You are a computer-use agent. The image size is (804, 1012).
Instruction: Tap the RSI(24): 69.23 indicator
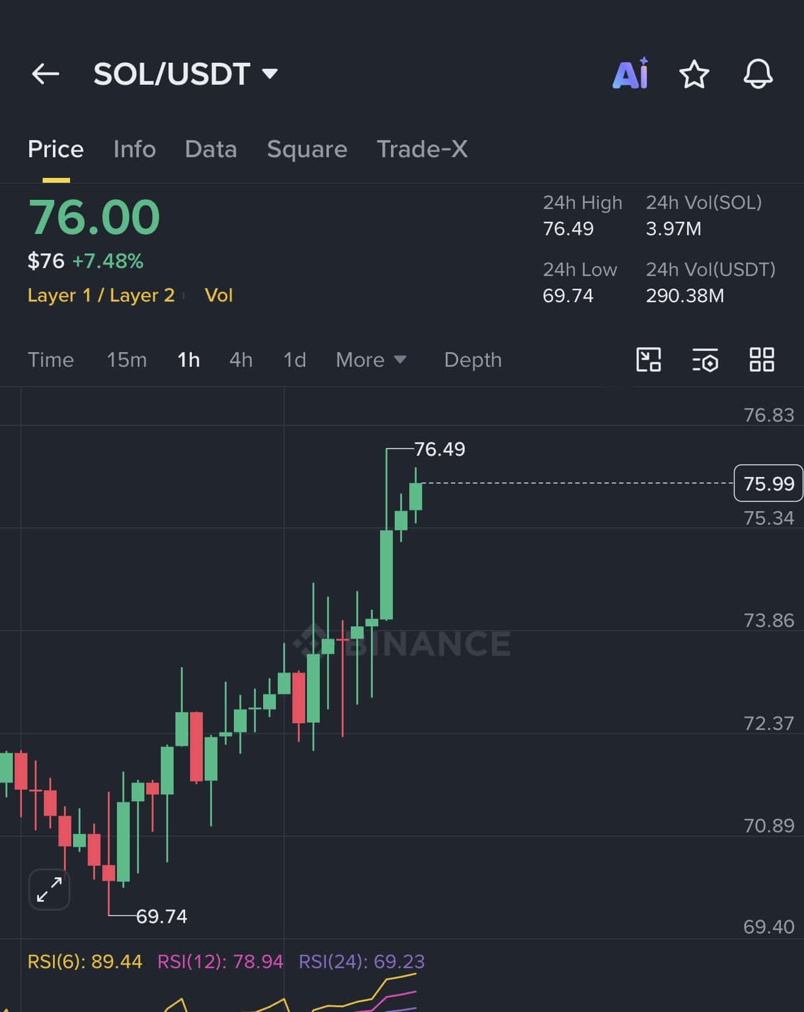point(362,961)
